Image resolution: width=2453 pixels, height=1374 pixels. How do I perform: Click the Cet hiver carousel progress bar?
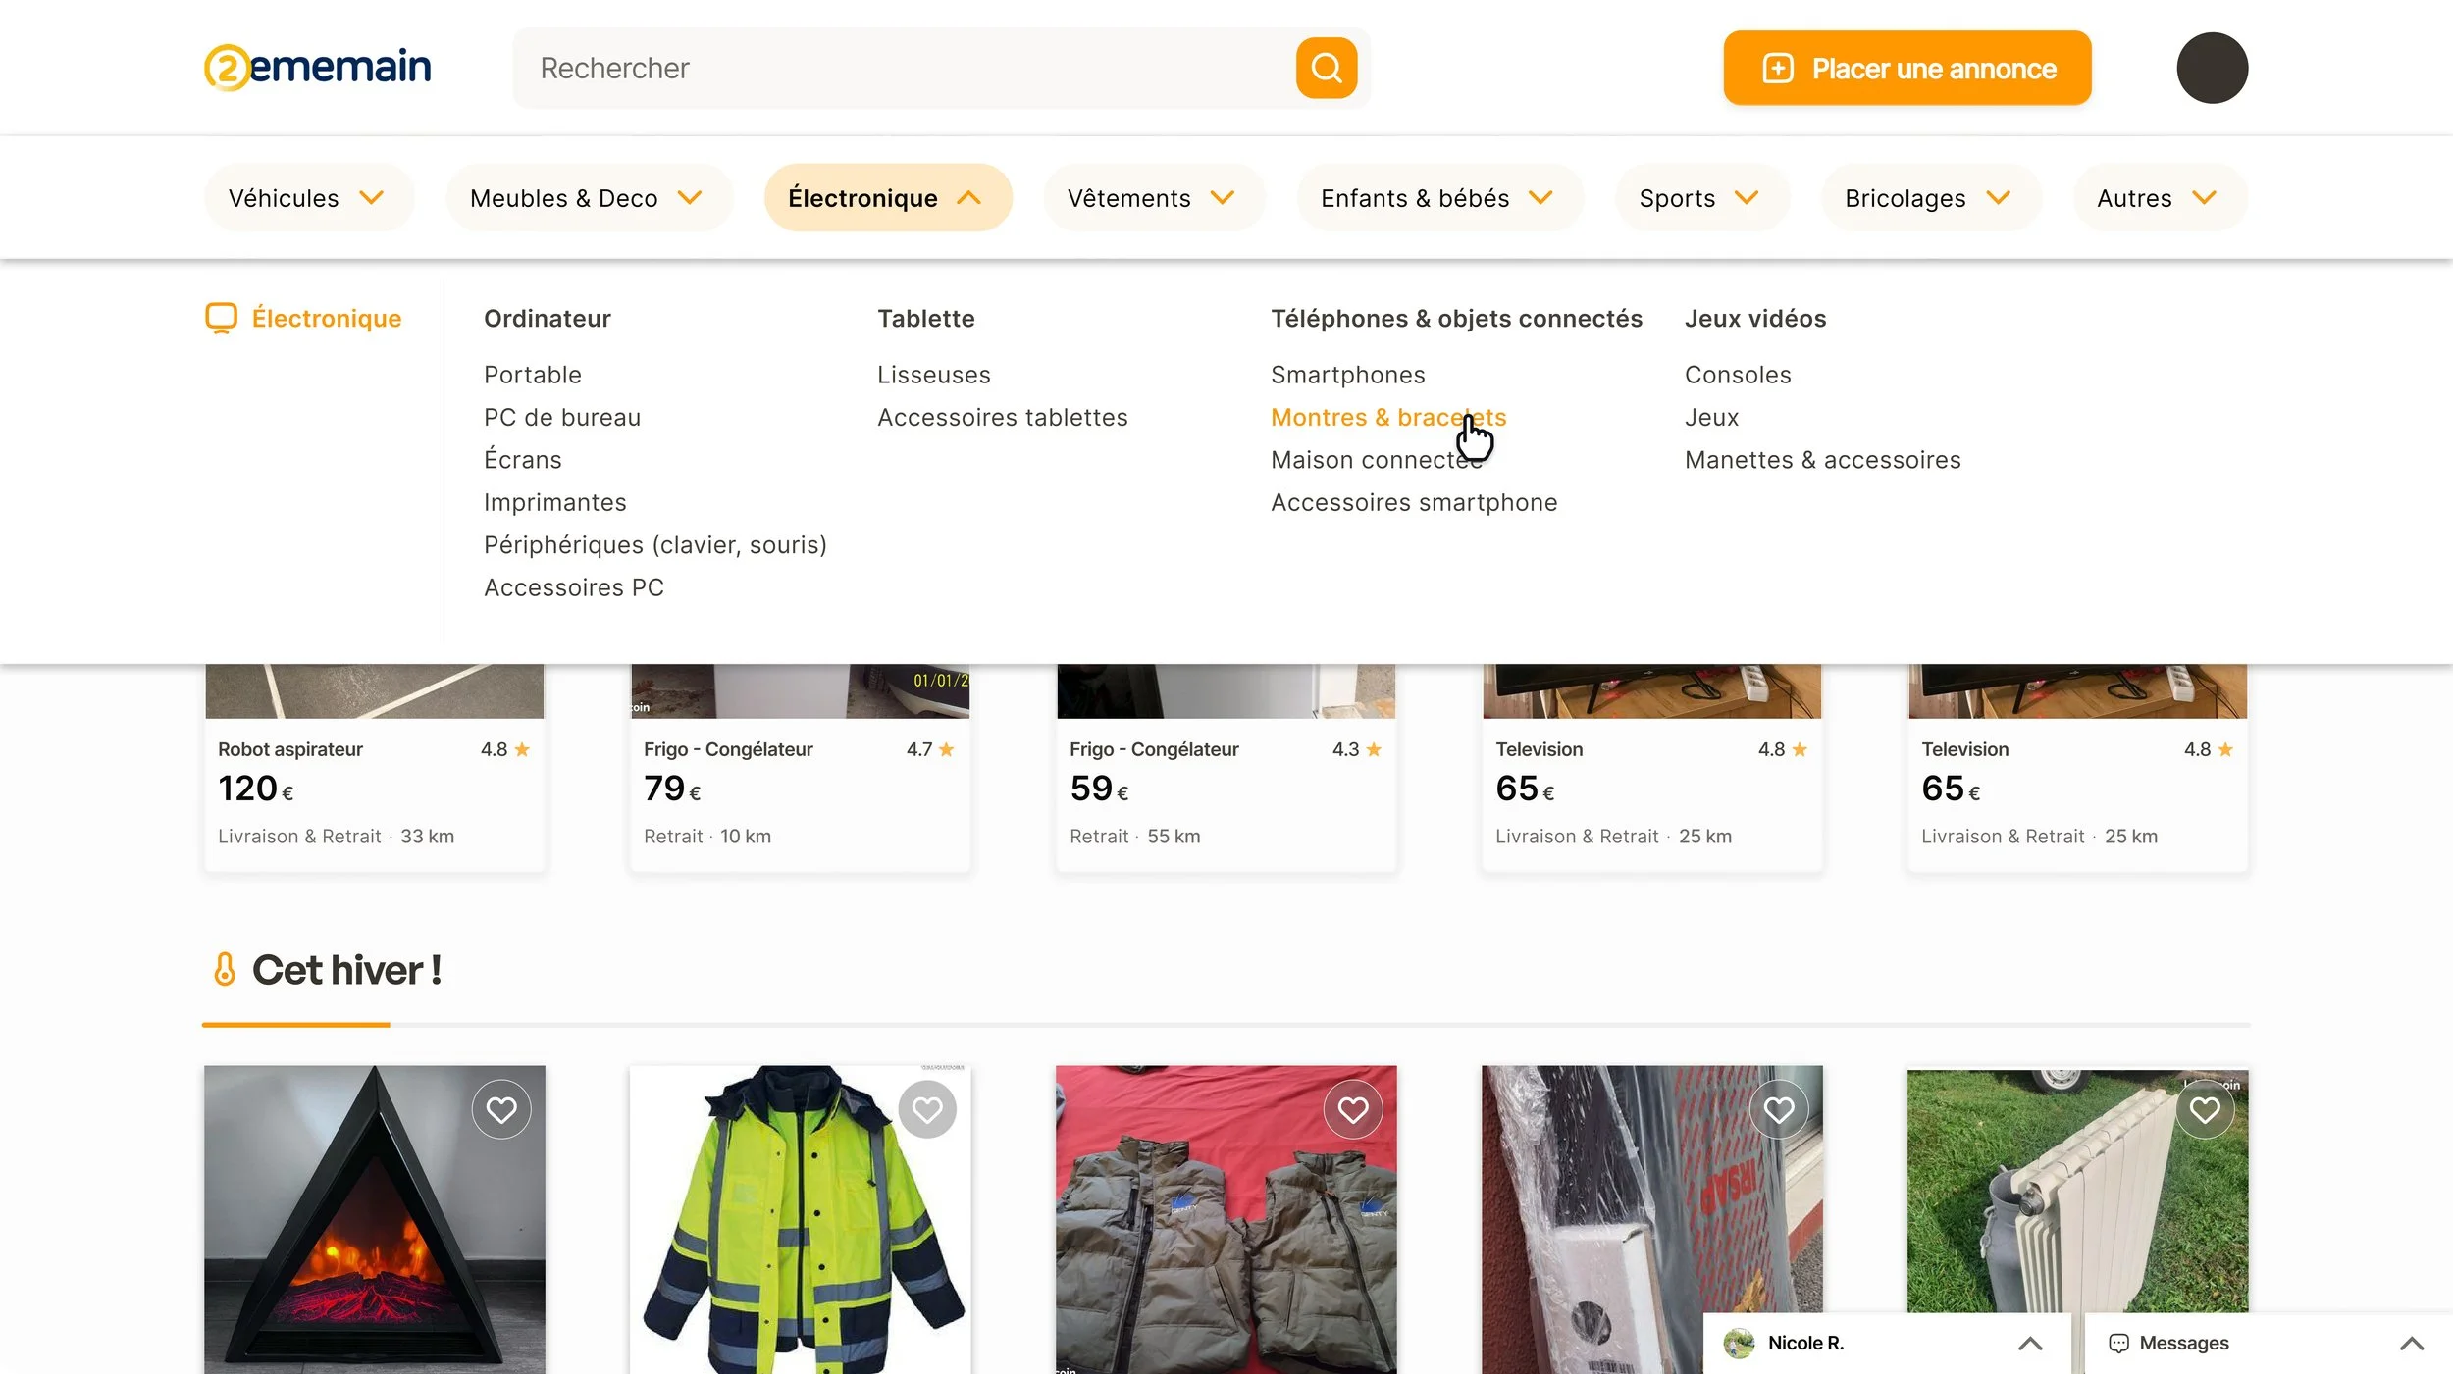pos(1225,1024)
